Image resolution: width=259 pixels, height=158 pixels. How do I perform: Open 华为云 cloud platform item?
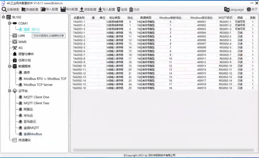pos(28,115)
